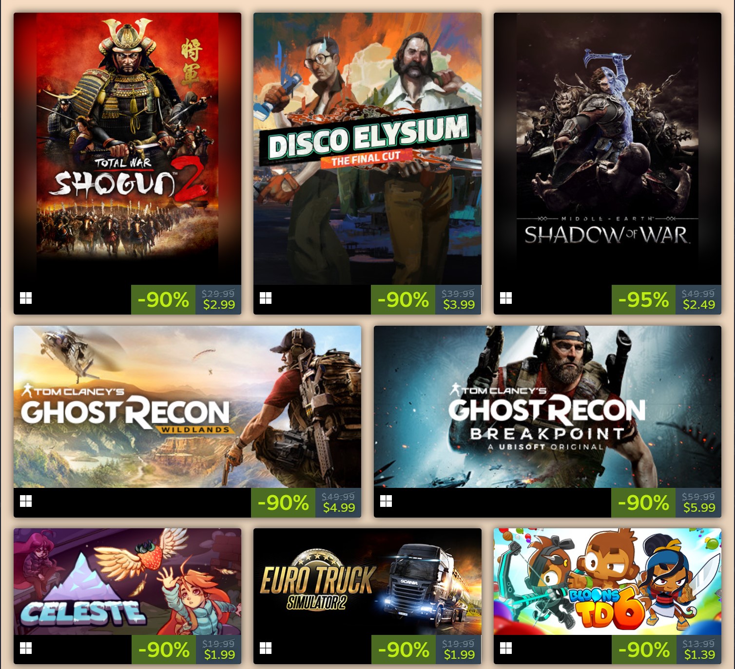Open Disco Elysium The Final Cut capsule

click(x=367, y=149)
